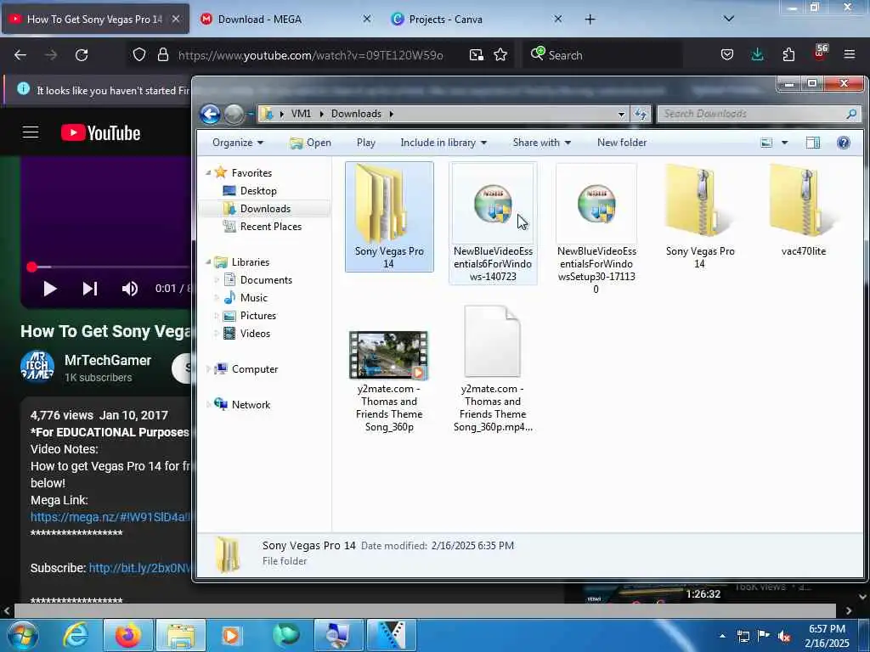Select the blank y2mate Song_360p.mp4 file
This screenshot has width=870, height=652.
pyautogui.click(x=493, y=369)
